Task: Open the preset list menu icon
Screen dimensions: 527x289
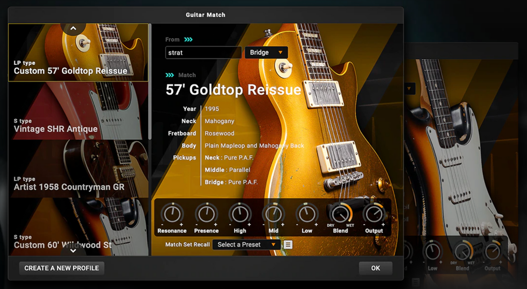Action: pos(288,245)
